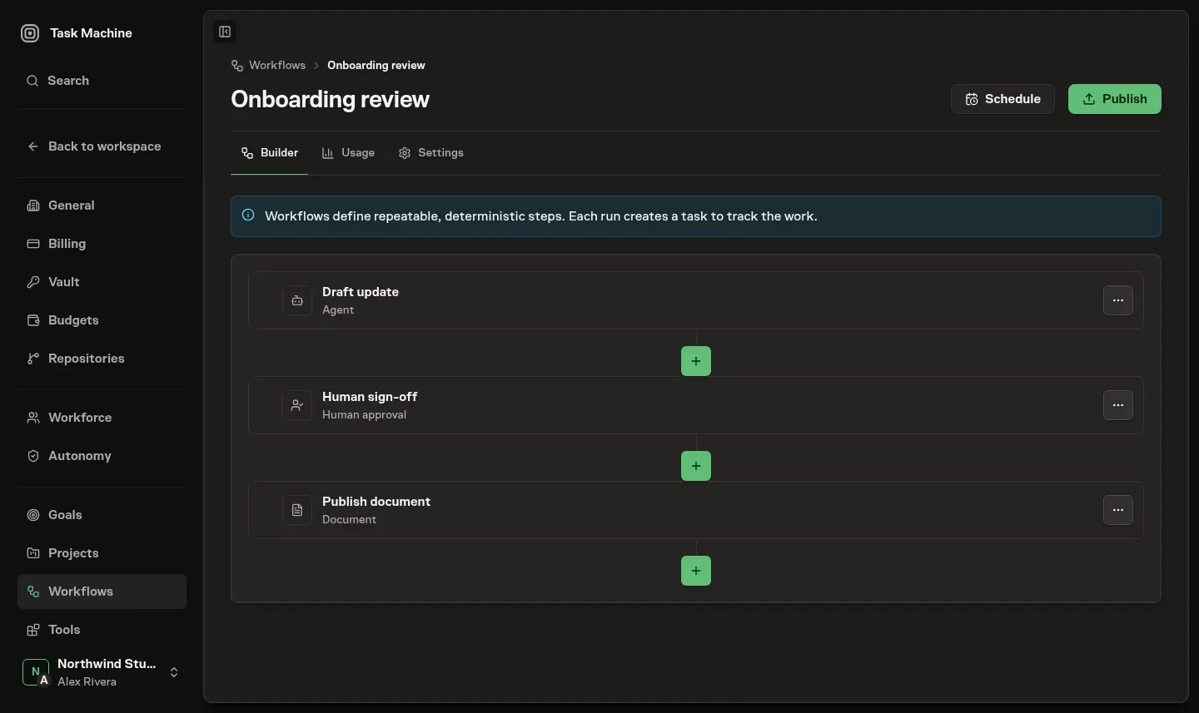Click the info icon in the banner
The image size is (1199, 713).
[248, 215]
